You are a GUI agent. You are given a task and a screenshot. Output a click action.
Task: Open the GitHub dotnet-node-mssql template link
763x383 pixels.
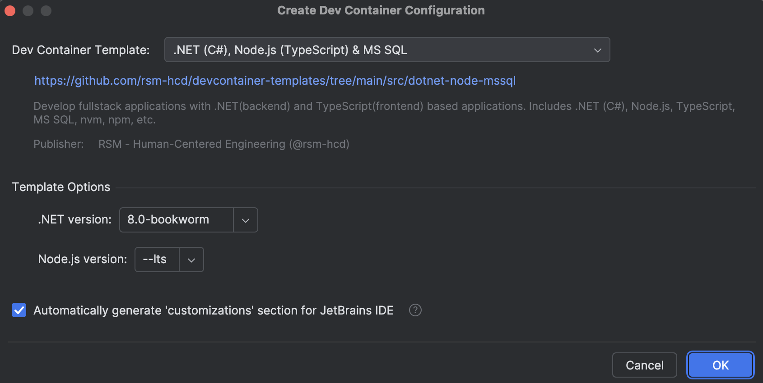pyautogui.click(x=274, y=81)
